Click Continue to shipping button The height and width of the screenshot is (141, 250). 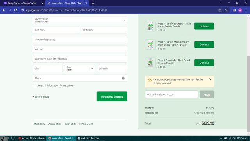coord(112,96)
